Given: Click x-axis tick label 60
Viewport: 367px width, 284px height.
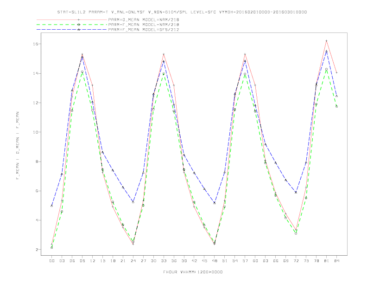Looking at the screenshot, I should pyautogui.click(x=255, y=261).
